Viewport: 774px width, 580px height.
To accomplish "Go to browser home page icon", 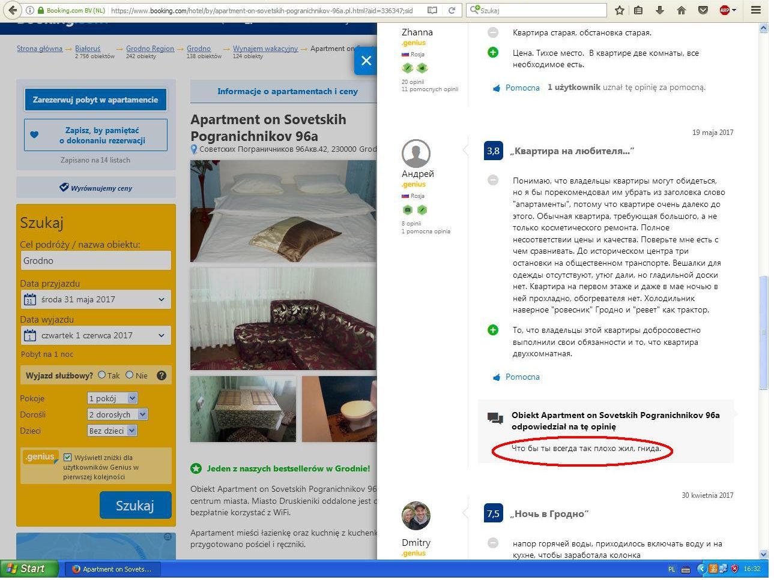I will [x=681, y=10].
